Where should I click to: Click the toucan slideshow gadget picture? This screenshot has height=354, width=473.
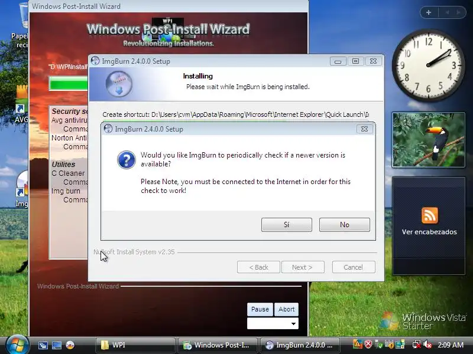428,140
